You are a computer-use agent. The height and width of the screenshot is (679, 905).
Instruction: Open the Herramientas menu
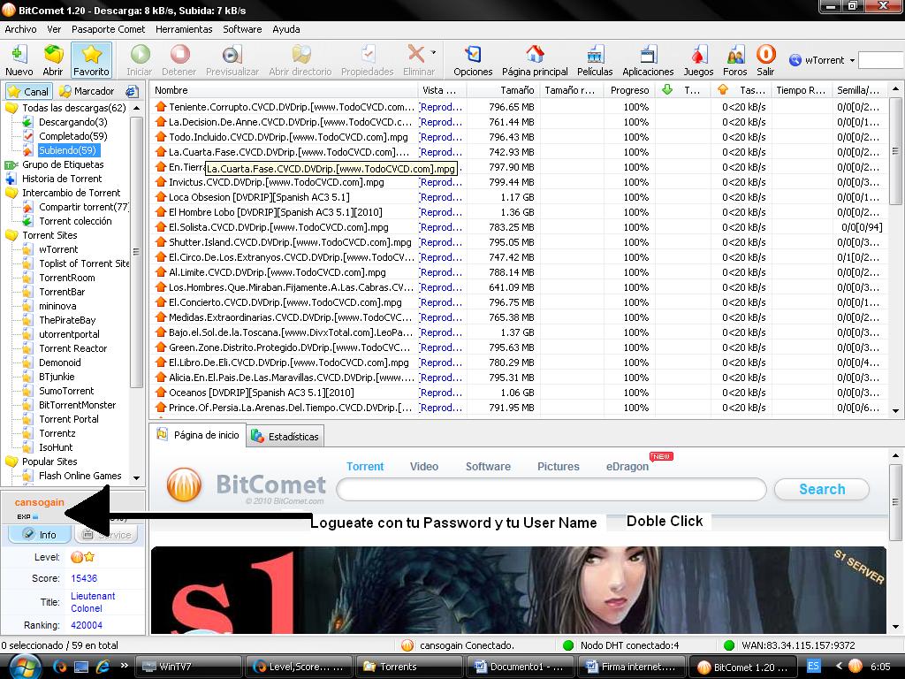(184, 29)
